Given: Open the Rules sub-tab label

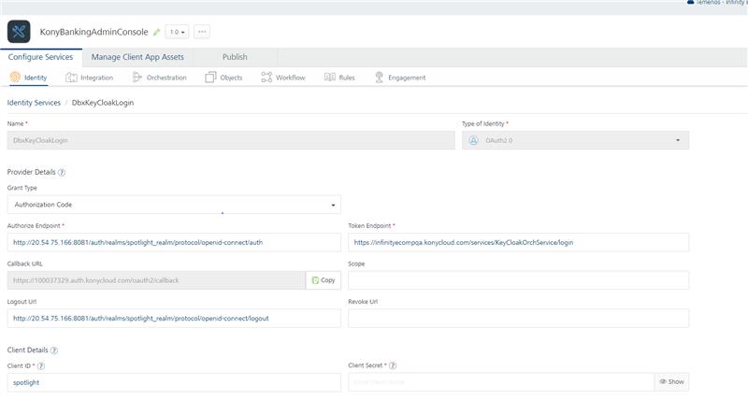Looking at the screenshot, I should pyautogui.click(x=347, y=78).
